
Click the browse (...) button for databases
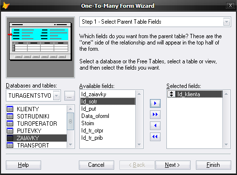pyautogui.click(x=70, y=96)
